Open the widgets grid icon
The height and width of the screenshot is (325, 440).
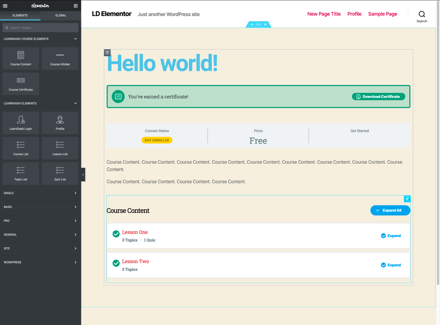point(76,6)
